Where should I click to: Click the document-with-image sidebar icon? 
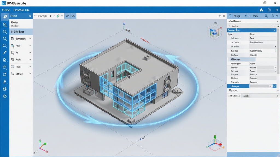pos(5,60)
